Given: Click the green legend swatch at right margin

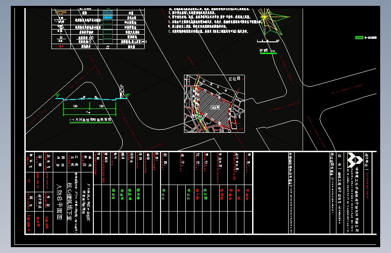Looking at the screenshot, I should (x=359, y=38).
